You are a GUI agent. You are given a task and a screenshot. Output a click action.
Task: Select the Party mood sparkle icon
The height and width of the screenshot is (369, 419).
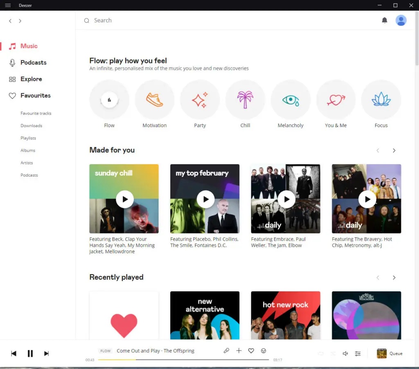point(200,100)
